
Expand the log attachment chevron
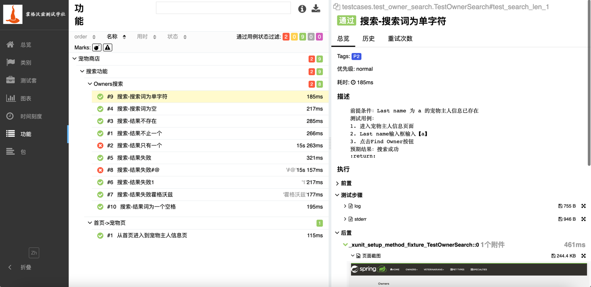point(345,206)
